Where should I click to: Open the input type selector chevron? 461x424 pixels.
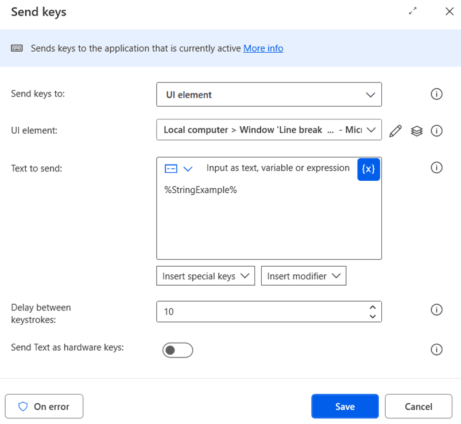[x=188, y=169]
